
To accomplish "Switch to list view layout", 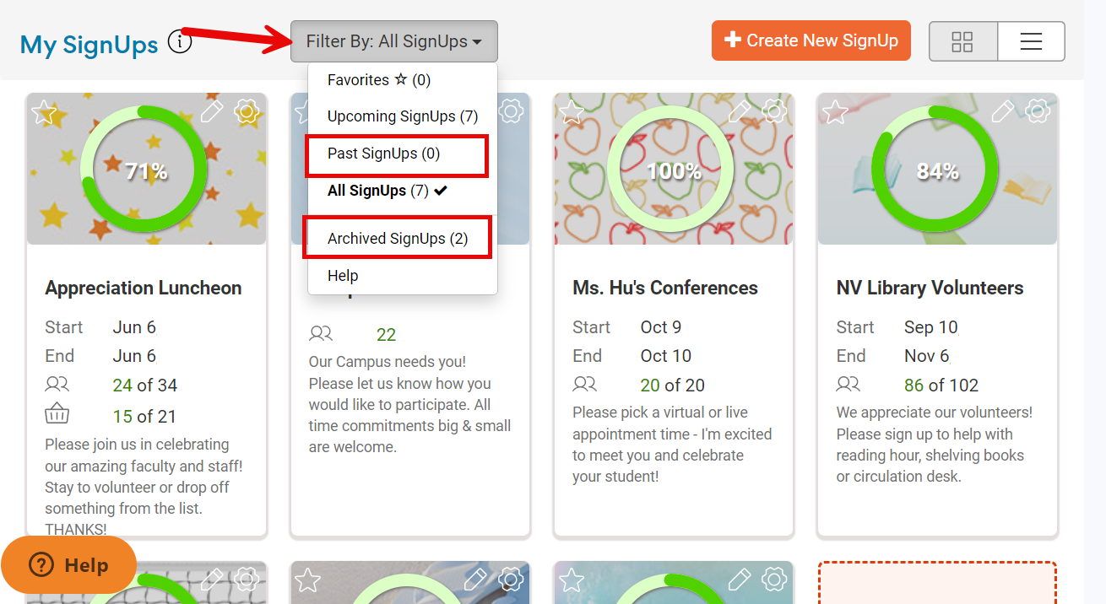I will (1031, 41).
